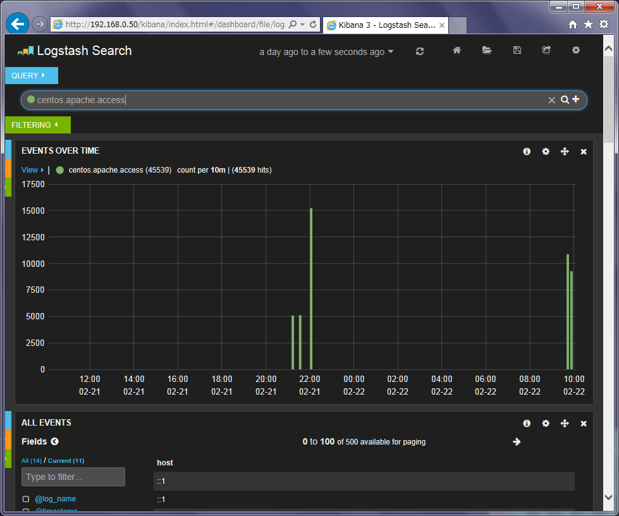Show All (14) fields list
Viewport: 619px width, 516px height.
[x=32, y=461]
